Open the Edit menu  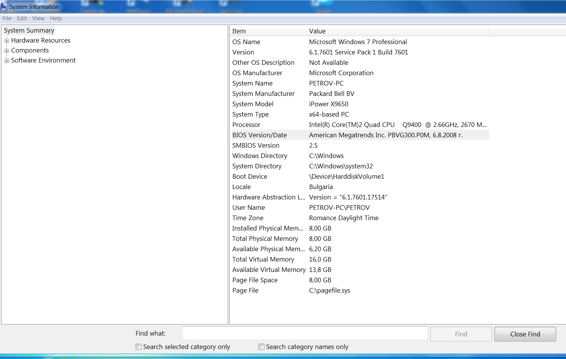[22, 18]
